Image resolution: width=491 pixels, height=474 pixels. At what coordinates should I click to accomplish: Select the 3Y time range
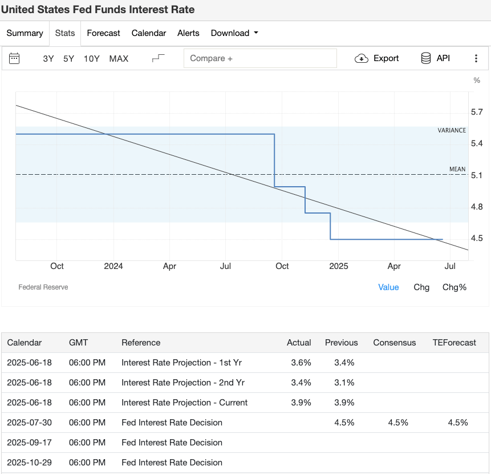pyautogui.click(x=48, y=58)
